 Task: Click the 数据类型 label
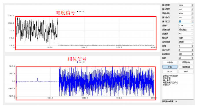point(166,30)
